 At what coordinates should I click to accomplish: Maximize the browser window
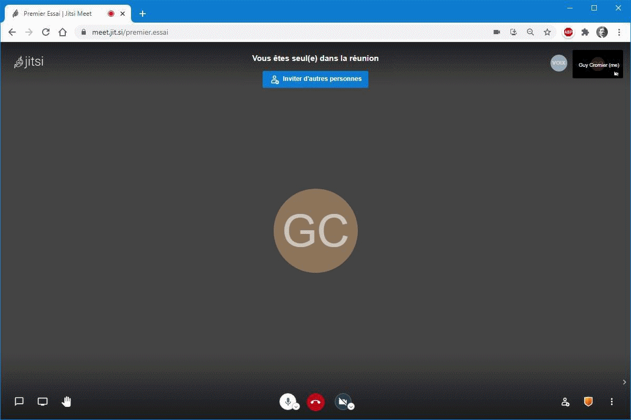click(x=594, y=8)
